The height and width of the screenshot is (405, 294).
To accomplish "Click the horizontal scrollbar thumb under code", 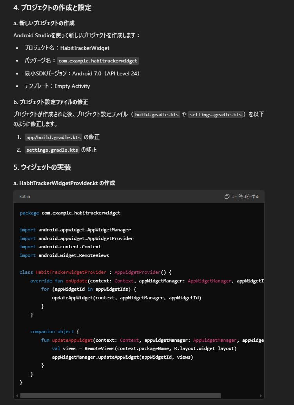I will (x=120, y=396).
